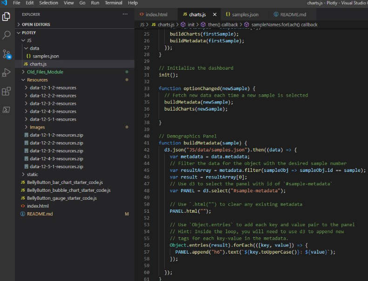Click the forEach() callback symbol icon in breadcrumb
This screenshot has height=281, width=368.
[x=247, y=25]
